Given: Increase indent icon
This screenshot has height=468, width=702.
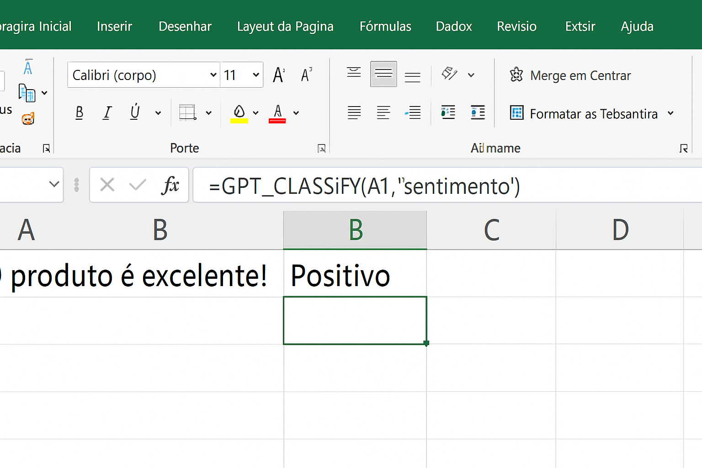Looking at the screenshot, I should tap(478, 112).
